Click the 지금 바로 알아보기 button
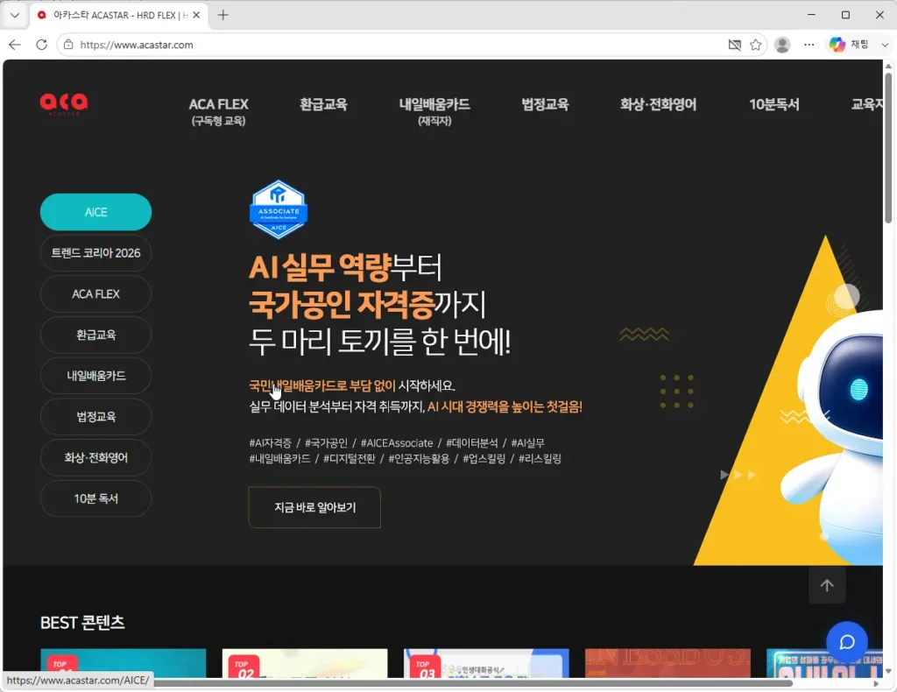The image size is (897, 692). (314, 507)
